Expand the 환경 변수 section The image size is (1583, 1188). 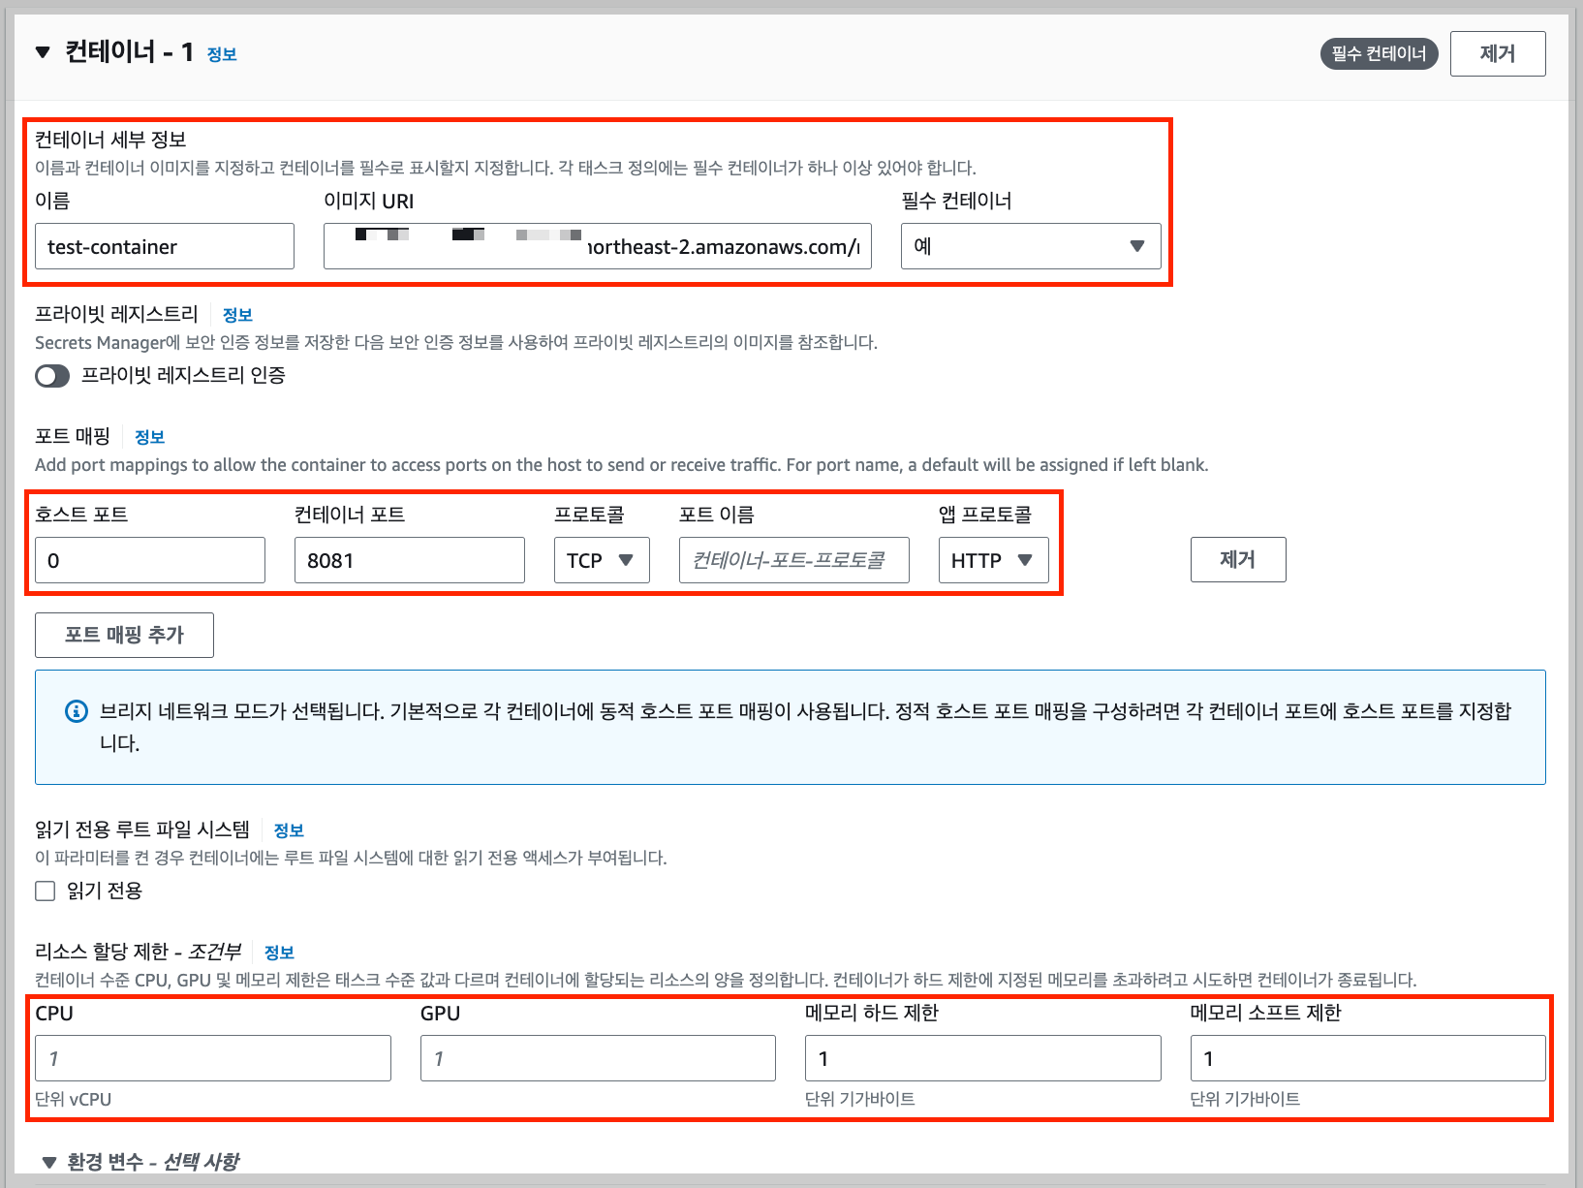click(46, 1160)
